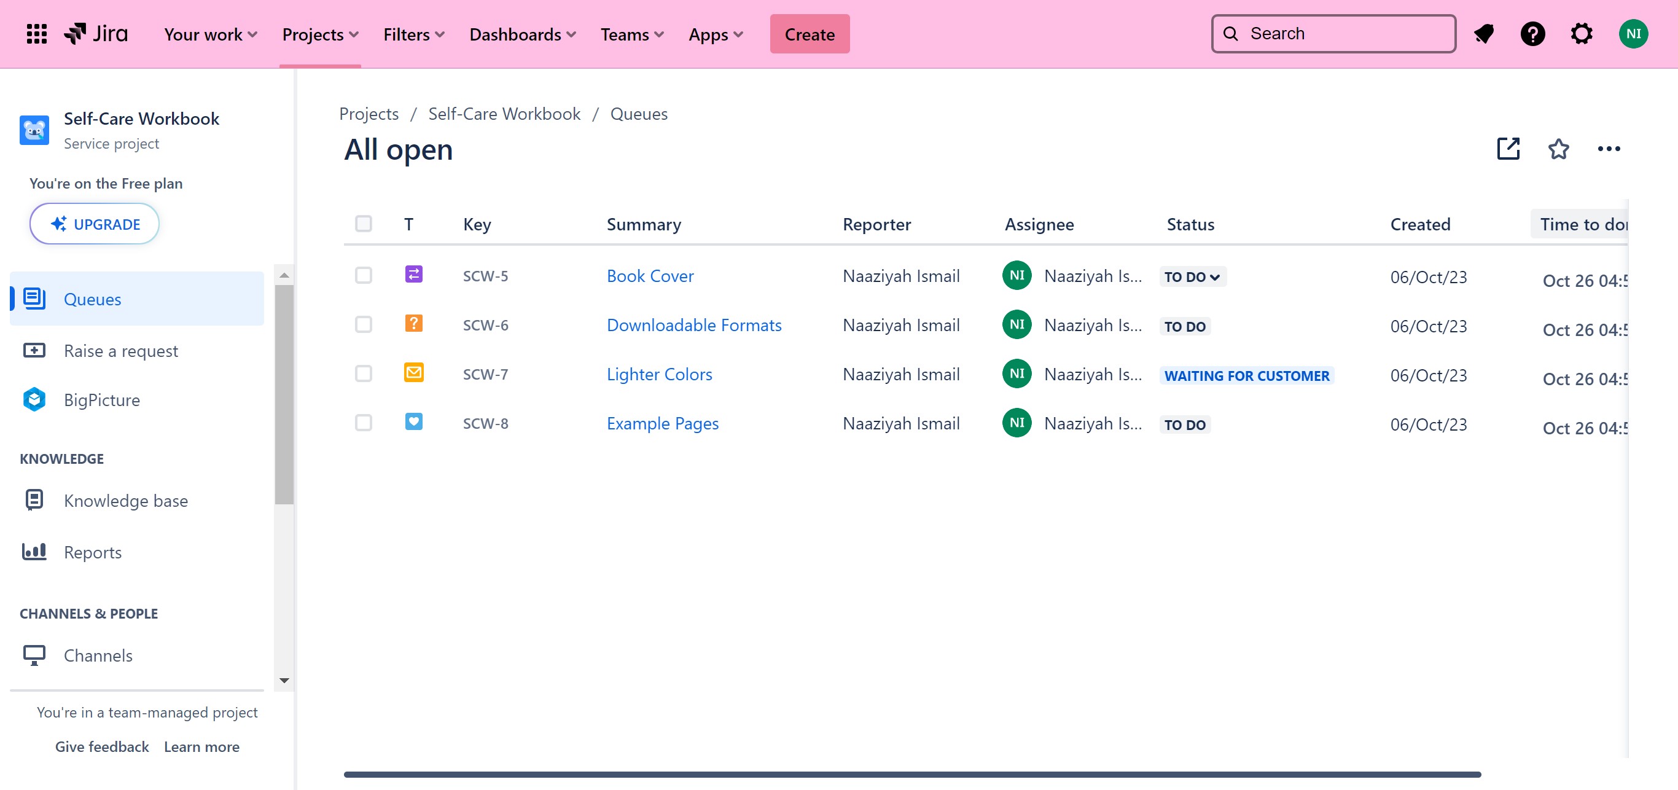Open queue in new tab icon
This screenshot has width=1678, height=790.
click(1508, 149)
